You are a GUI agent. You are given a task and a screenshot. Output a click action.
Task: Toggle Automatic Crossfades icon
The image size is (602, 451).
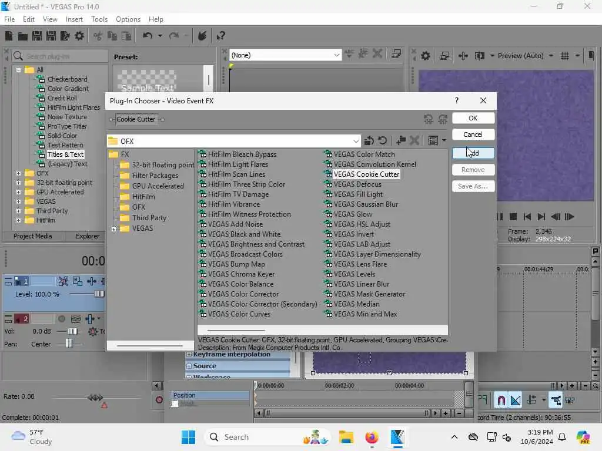(516, 400)
